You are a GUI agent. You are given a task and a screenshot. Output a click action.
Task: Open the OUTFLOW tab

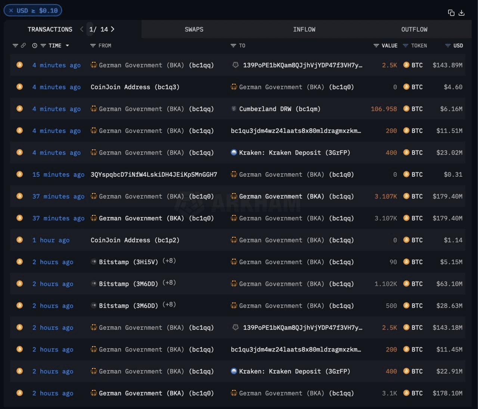tap(414, 30)
